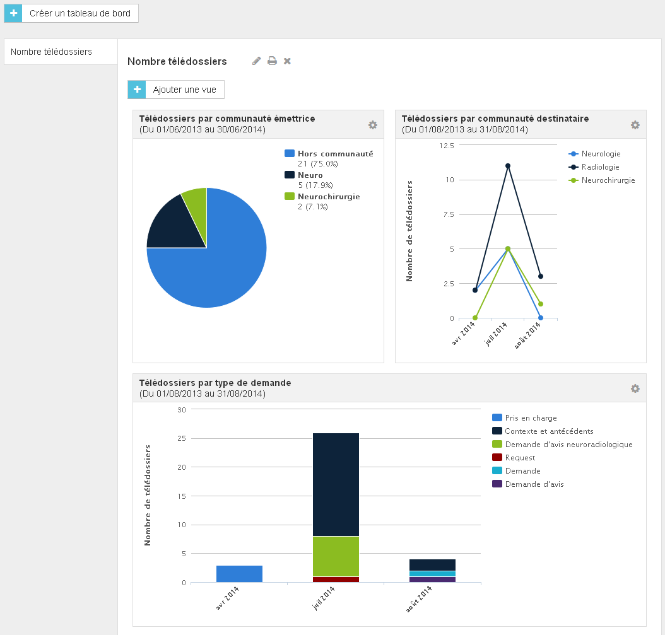665x635 pixels.
Task: Click the pencil edit icon beside Nombre télédossiers
Action: [256, 61]
